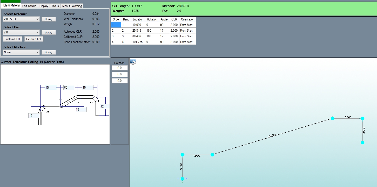The width and height of the screenshot is (377, 187).
Task: Expand the Select Machine dropdown showing None
Action: pos(21,52)
